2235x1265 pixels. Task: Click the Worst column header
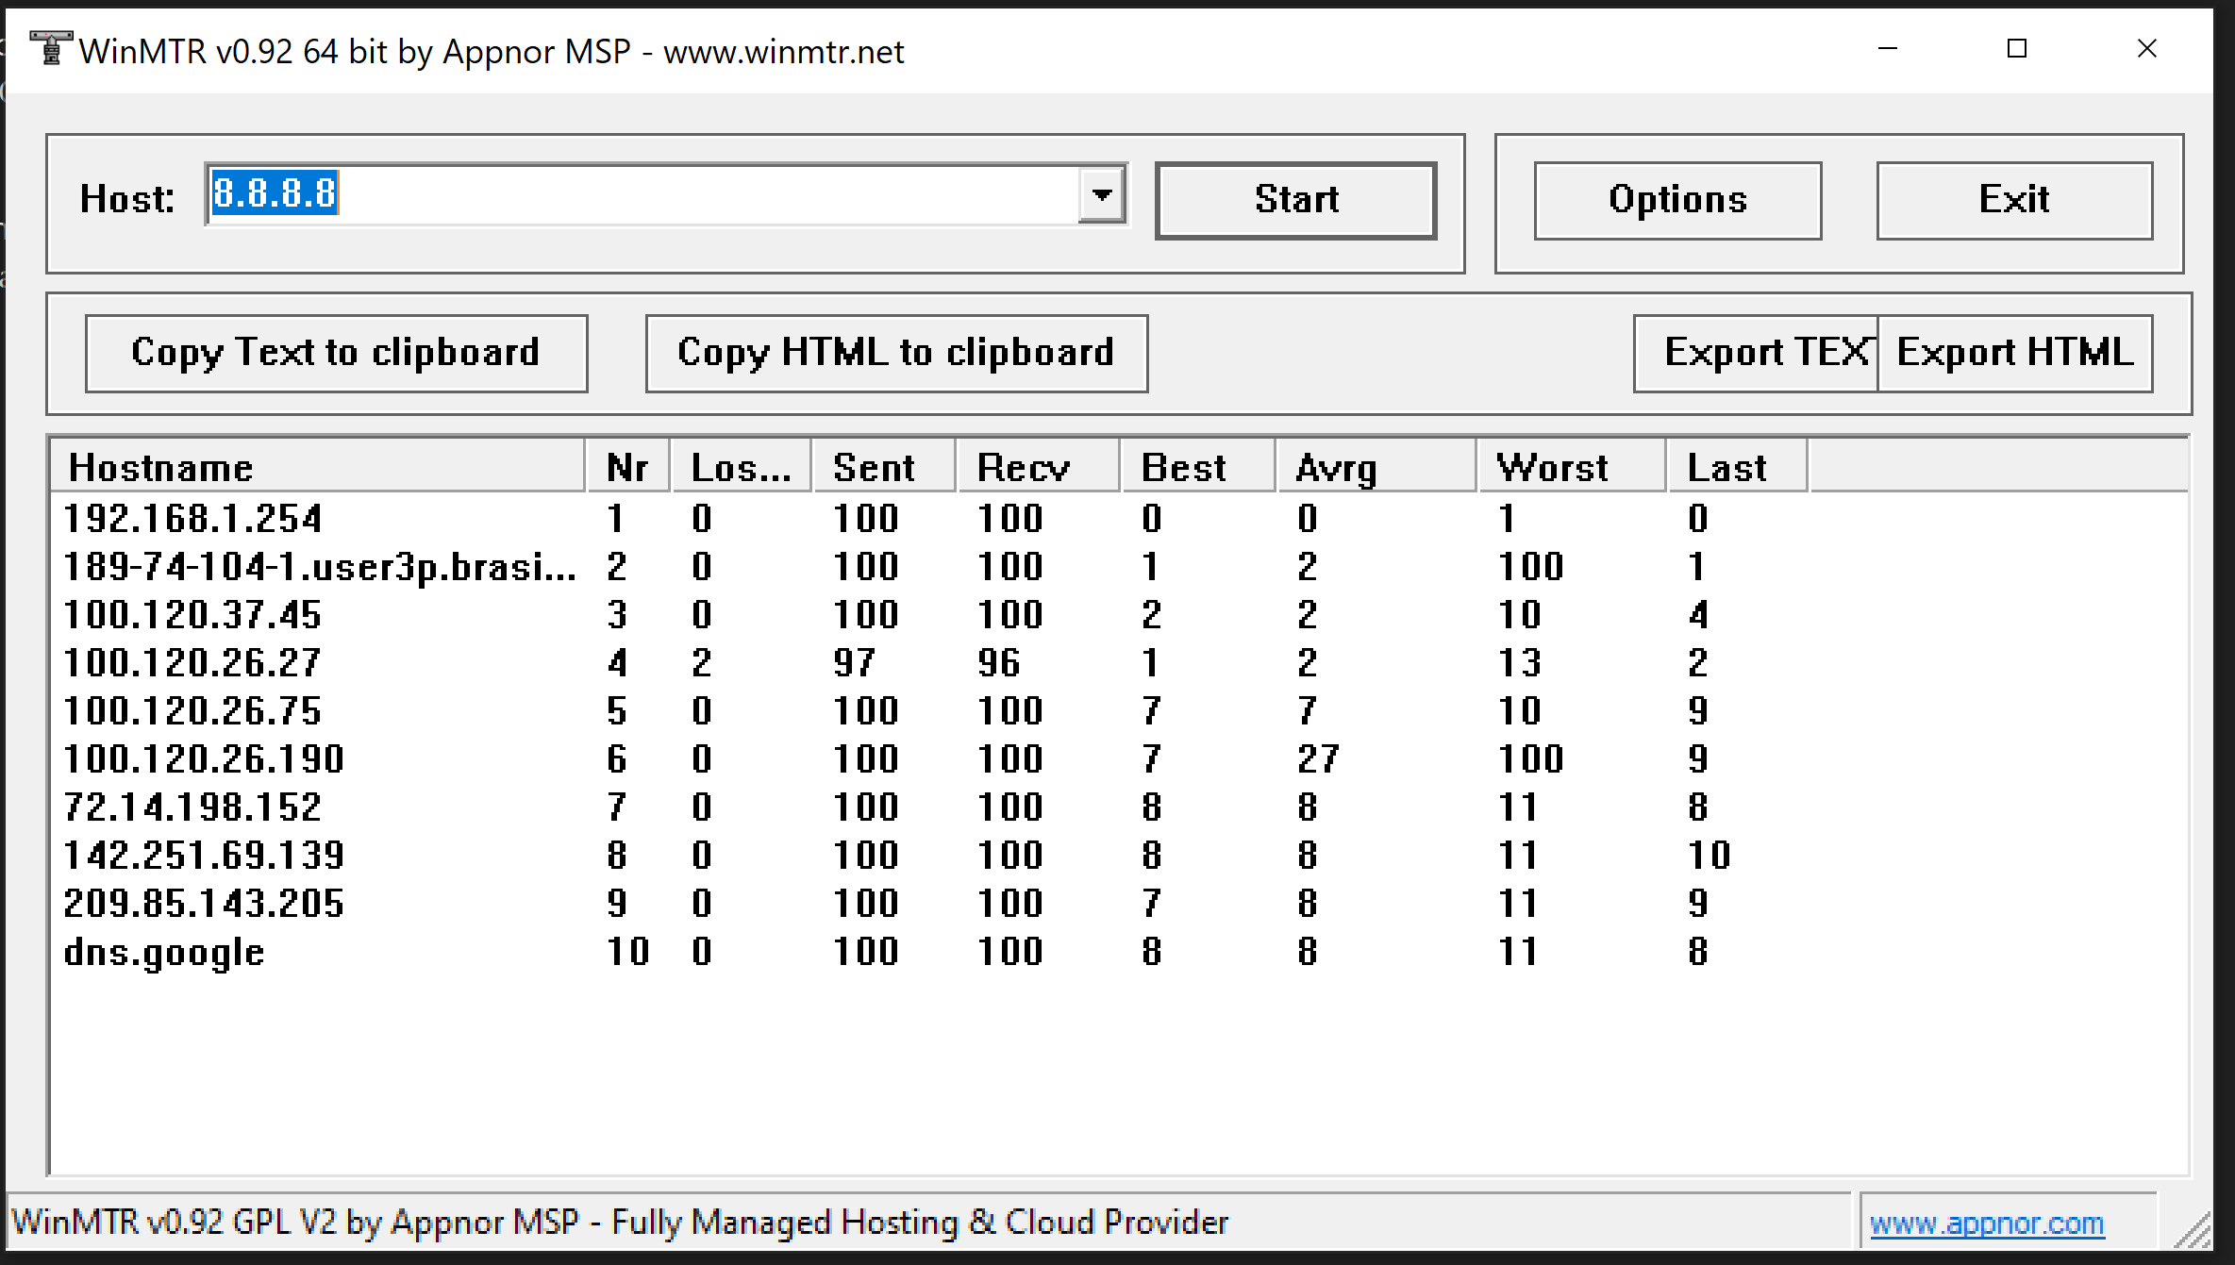1572,467
